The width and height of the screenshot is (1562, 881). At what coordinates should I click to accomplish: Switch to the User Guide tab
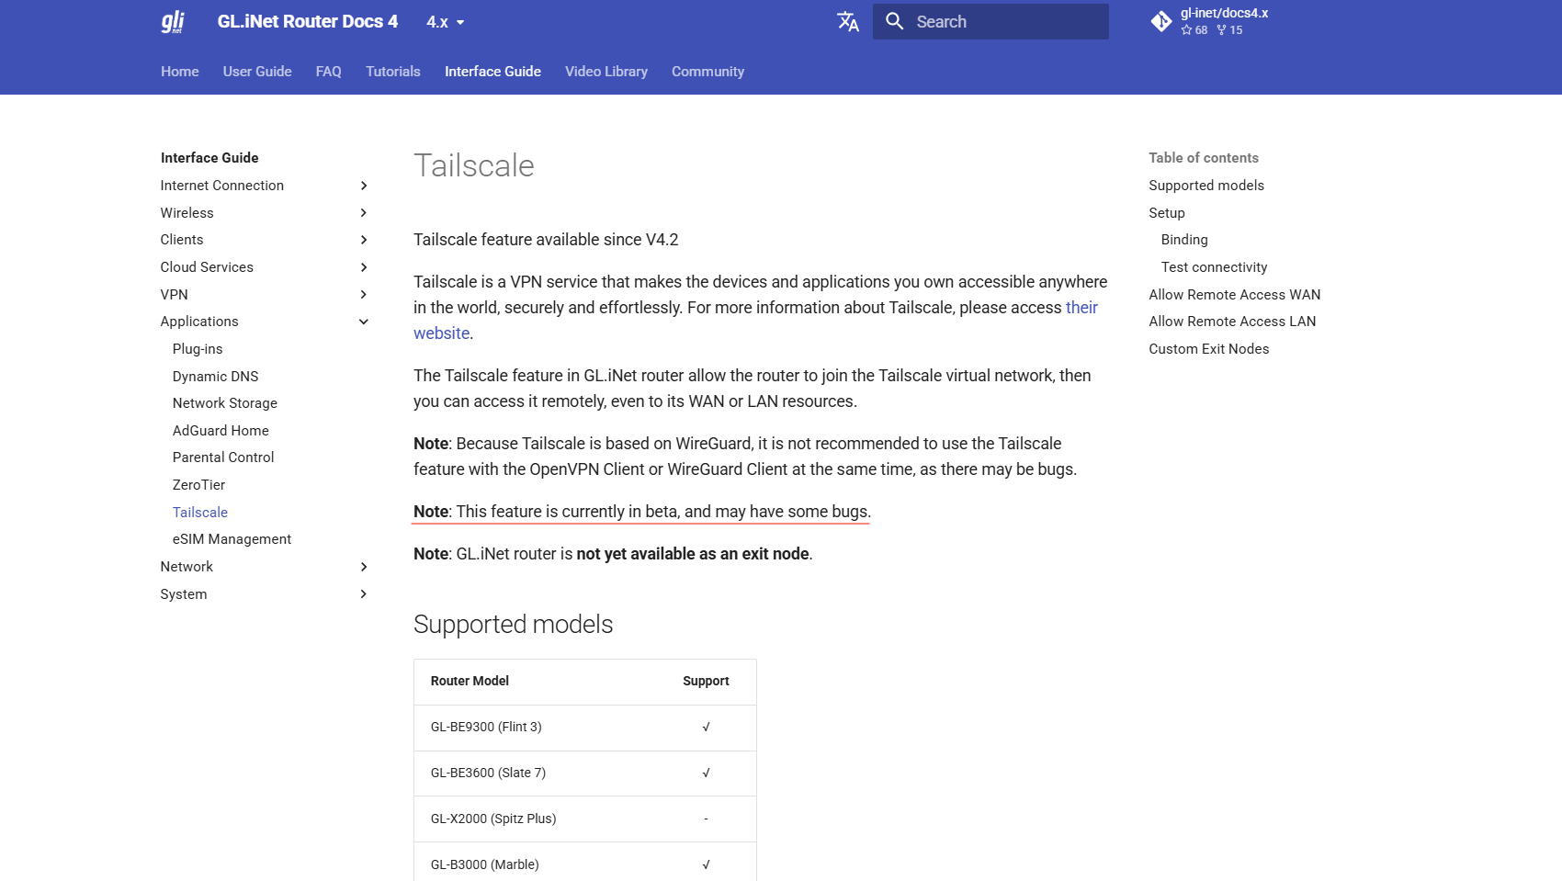pyautogui.click(x=257, y=72)
